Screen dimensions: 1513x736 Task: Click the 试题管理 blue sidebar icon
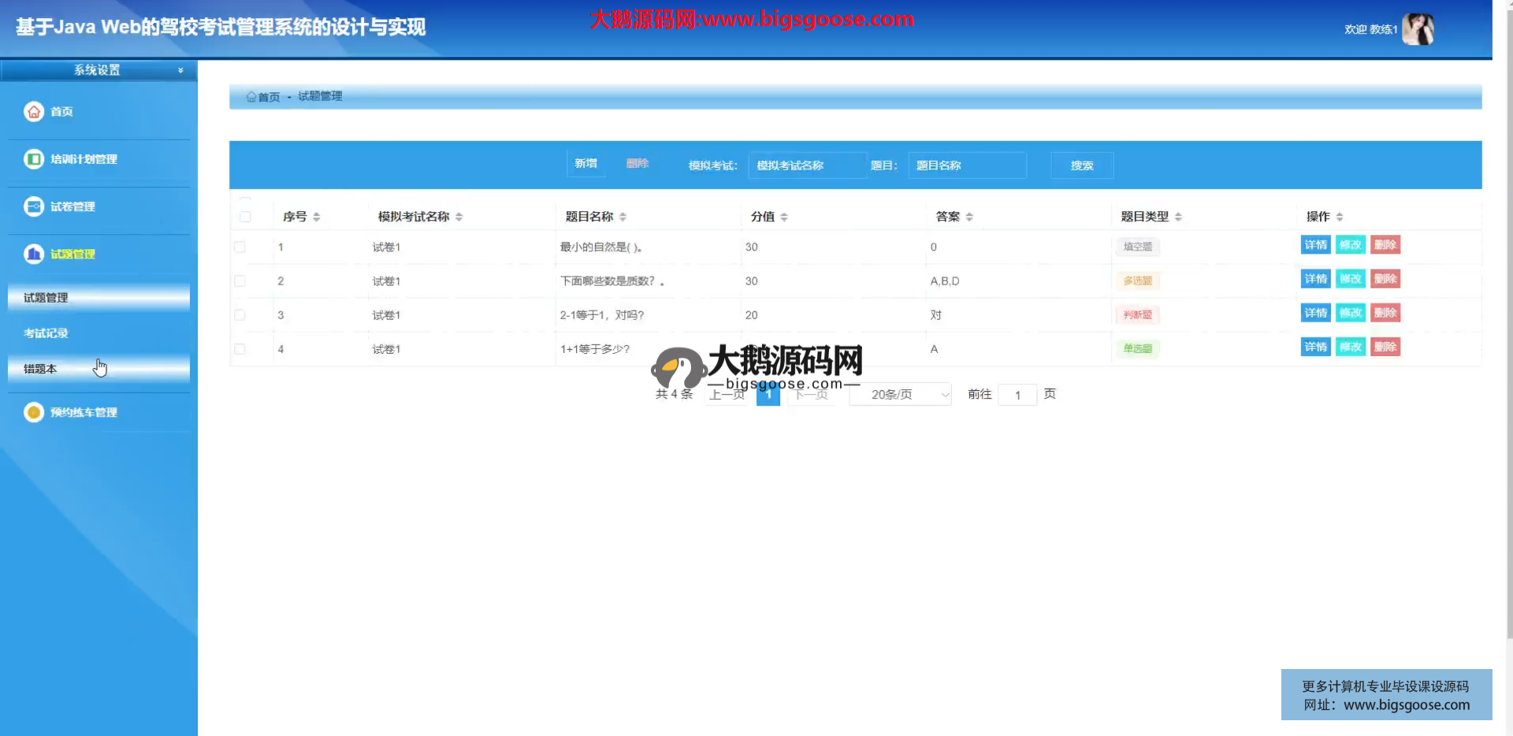tap(34, 254)
